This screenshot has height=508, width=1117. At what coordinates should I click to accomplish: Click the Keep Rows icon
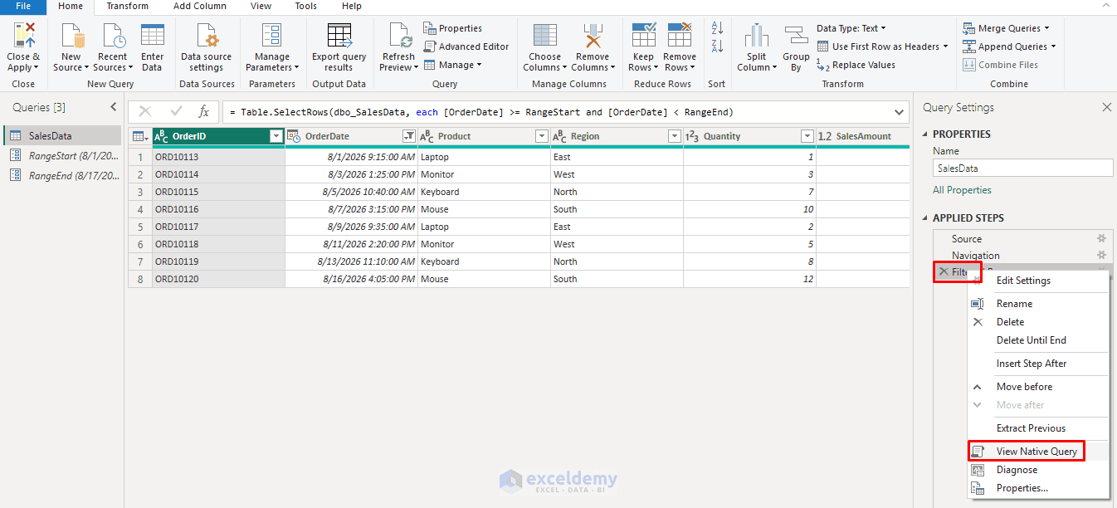click(x=644, y=36)
